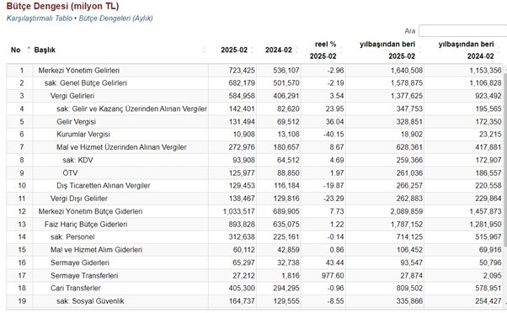The image size is (507, 313).
Task: Click into the Ara search field
Action: [x=462, y=31]
